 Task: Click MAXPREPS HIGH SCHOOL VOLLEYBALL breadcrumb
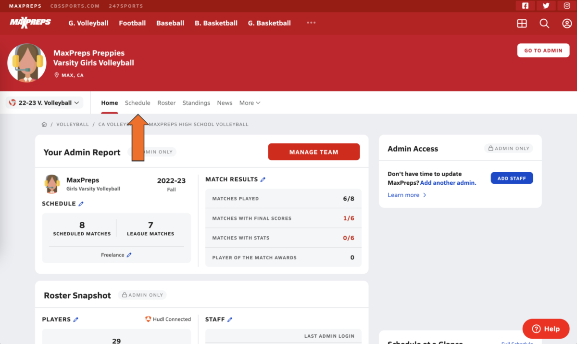coord(199,124)
